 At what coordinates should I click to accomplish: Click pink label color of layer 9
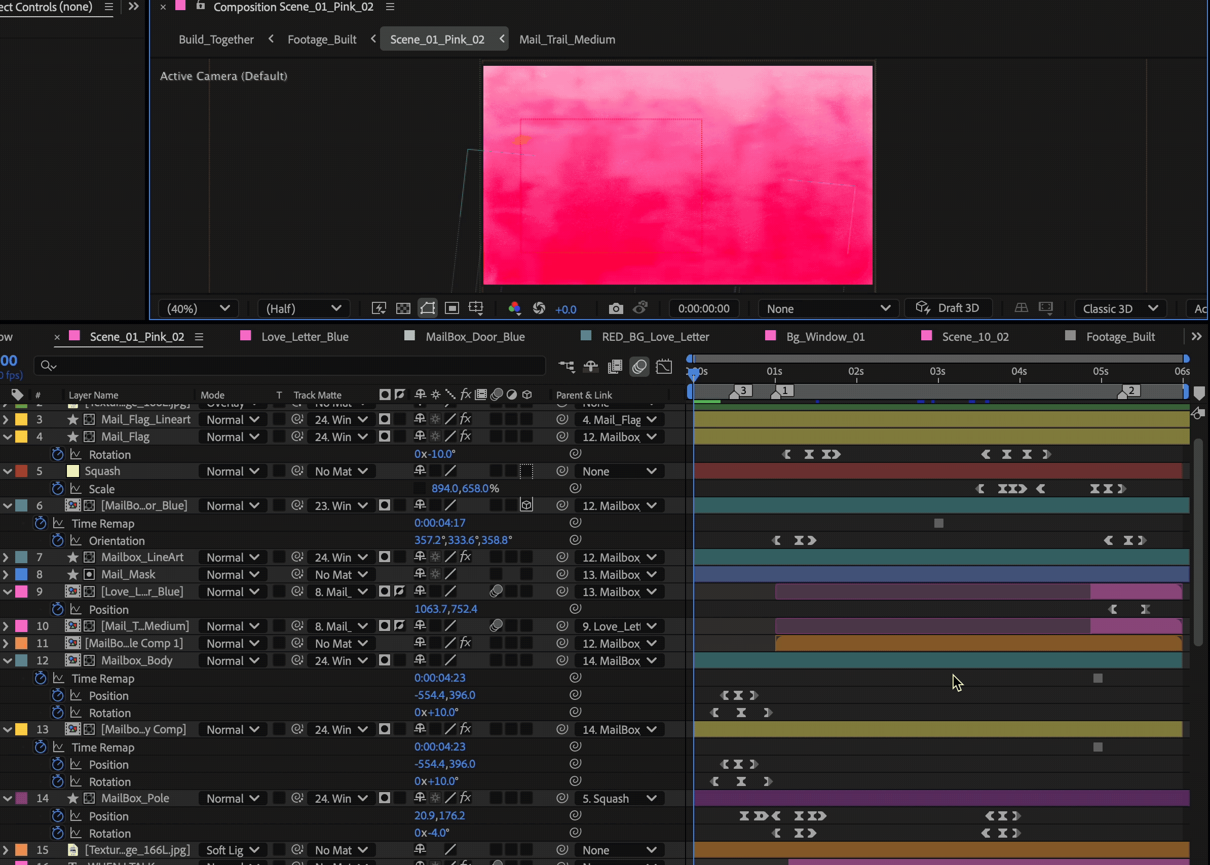tap(21, 592)
